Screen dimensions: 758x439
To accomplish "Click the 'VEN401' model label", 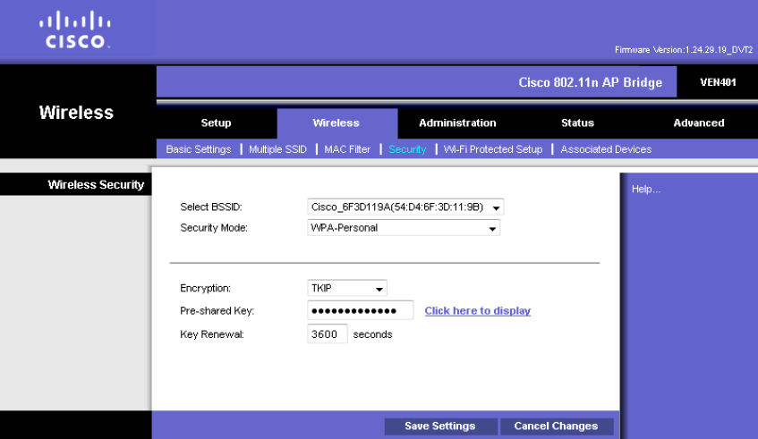I will [x=718, y=82].
